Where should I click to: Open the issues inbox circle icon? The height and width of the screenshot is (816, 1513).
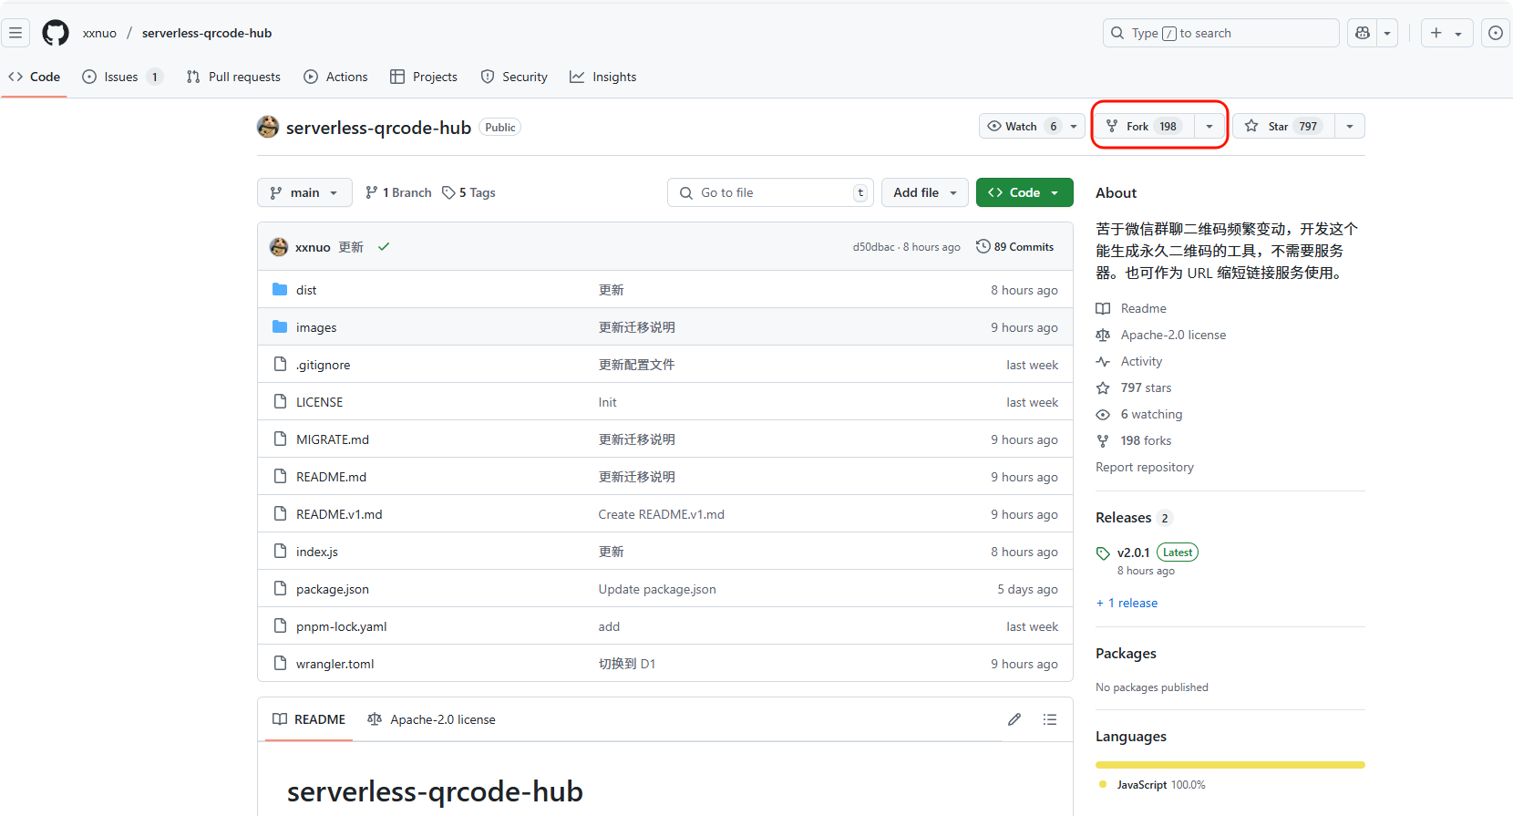[1496, 33]
